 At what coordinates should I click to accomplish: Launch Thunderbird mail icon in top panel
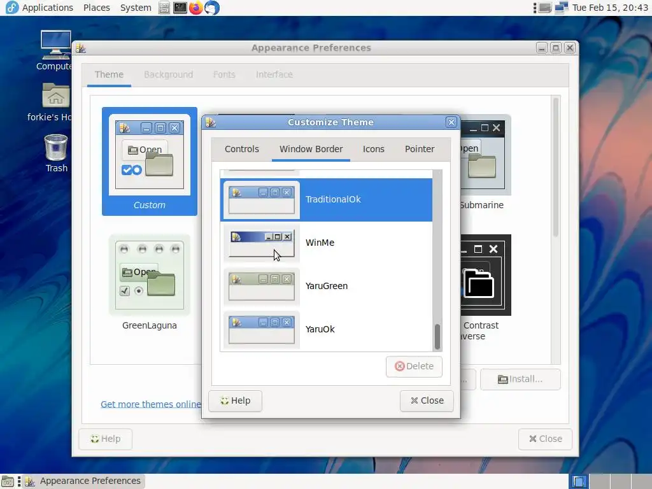tap(211, 8)
